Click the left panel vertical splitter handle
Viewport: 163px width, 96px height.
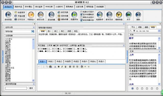coord(3,57)
